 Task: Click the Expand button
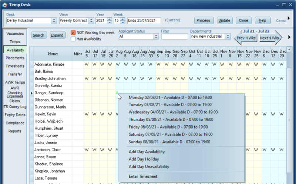pos(58,35)
